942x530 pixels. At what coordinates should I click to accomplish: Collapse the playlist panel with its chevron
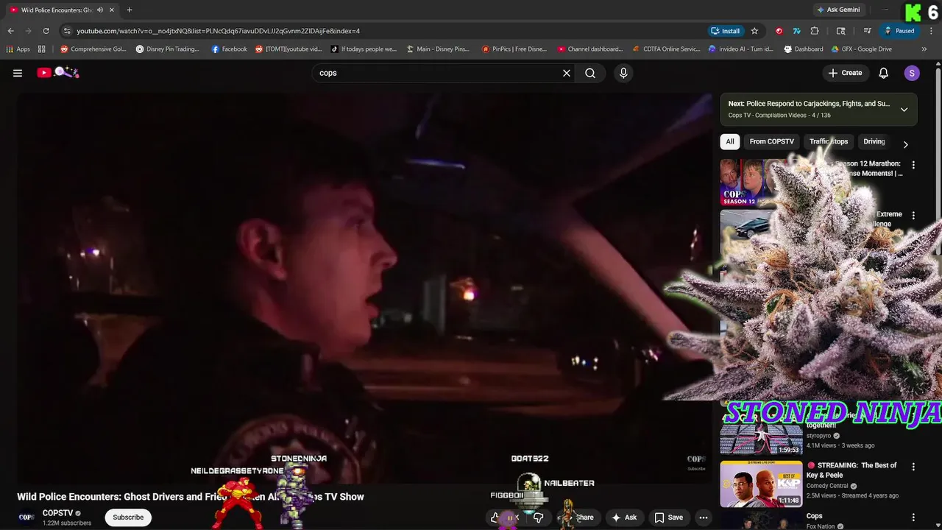pos(904,110)
